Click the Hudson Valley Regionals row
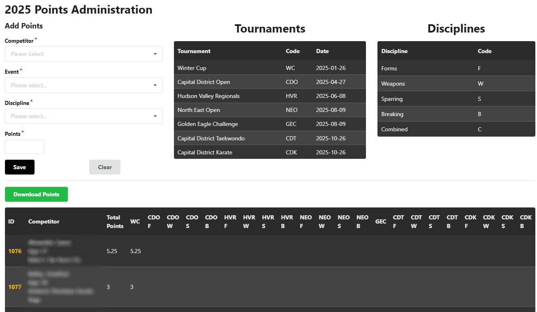Viewport: 537px width, 312px height. 269,96
